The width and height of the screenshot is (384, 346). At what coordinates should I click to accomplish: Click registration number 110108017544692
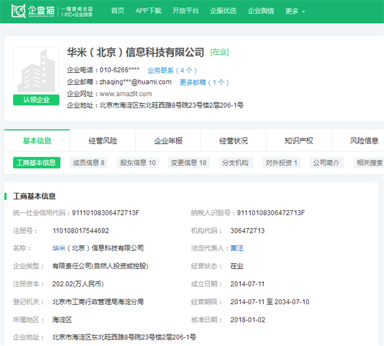click(x=81, y=230)
